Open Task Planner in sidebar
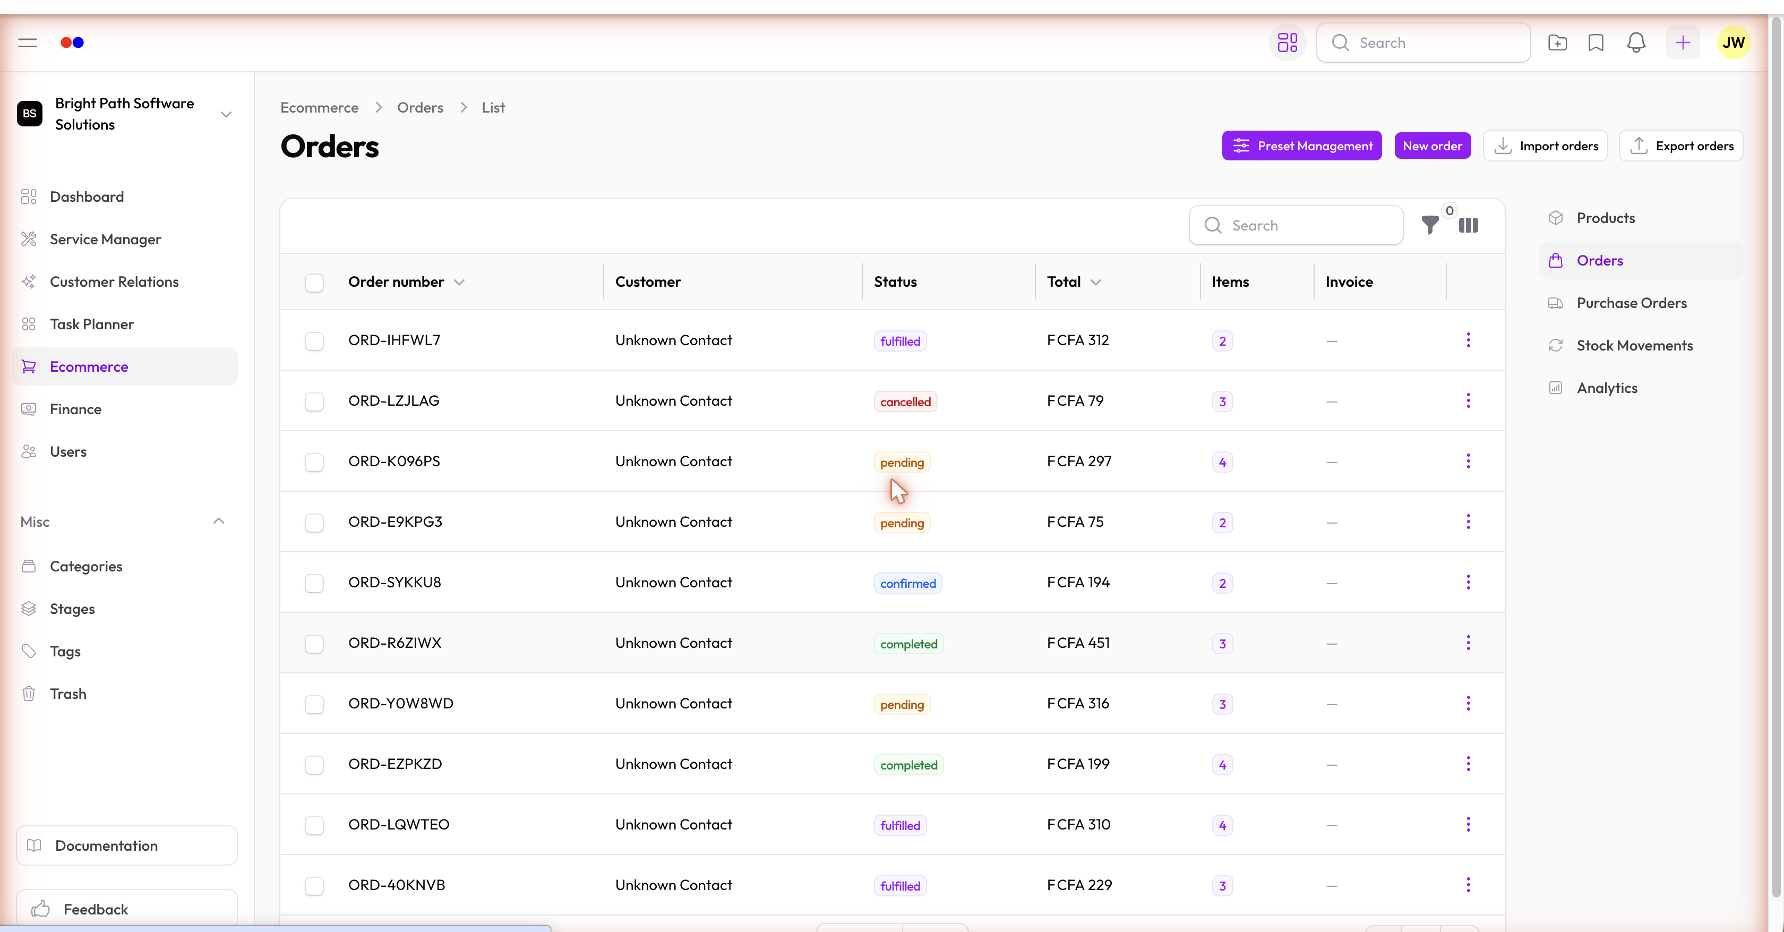Viewport: 1784px width, 932px height. 125,324
